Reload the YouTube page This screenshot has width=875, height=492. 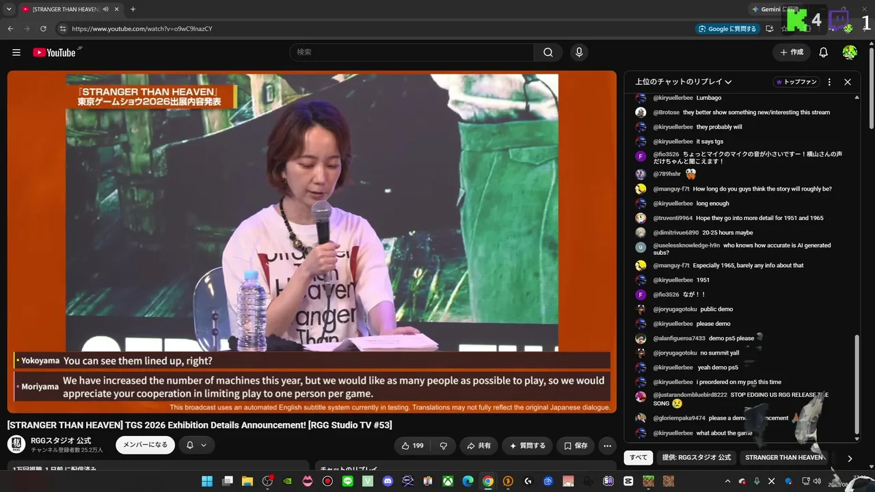pyautogui.click(x=43, y=29)
